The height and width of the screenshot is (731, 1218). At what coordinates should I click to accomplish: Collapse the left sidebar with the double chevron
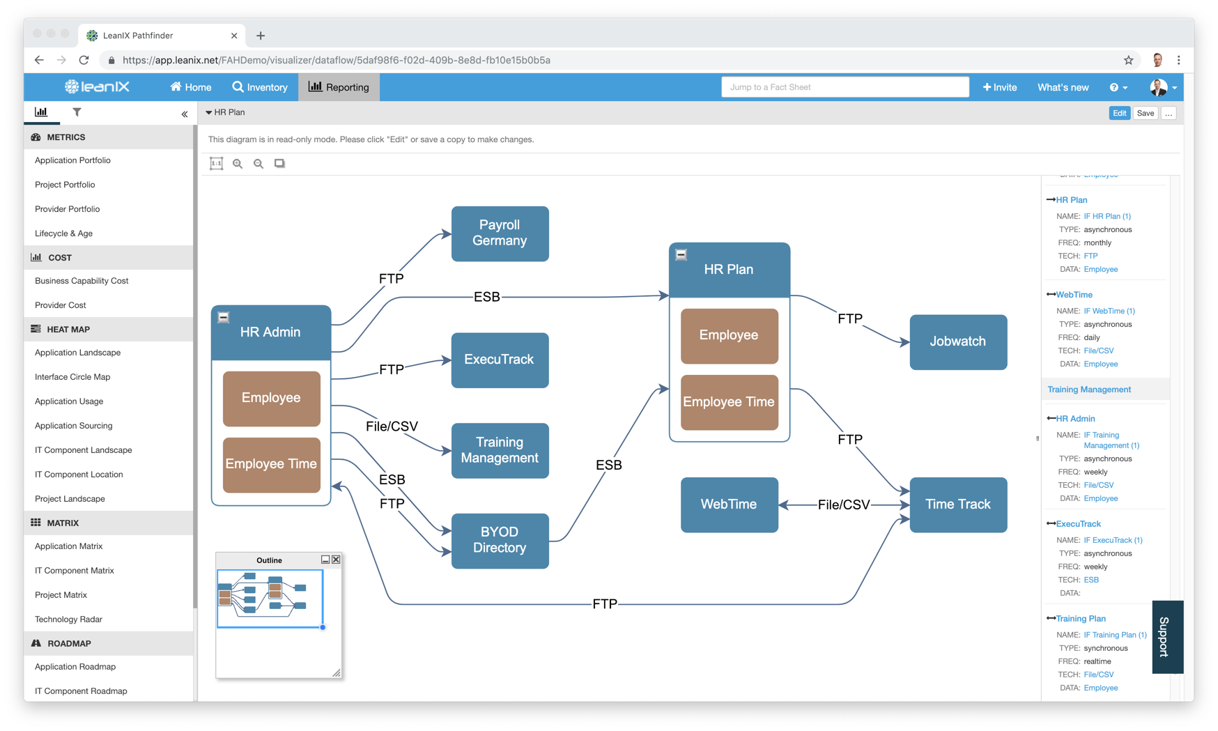point(185,114)
